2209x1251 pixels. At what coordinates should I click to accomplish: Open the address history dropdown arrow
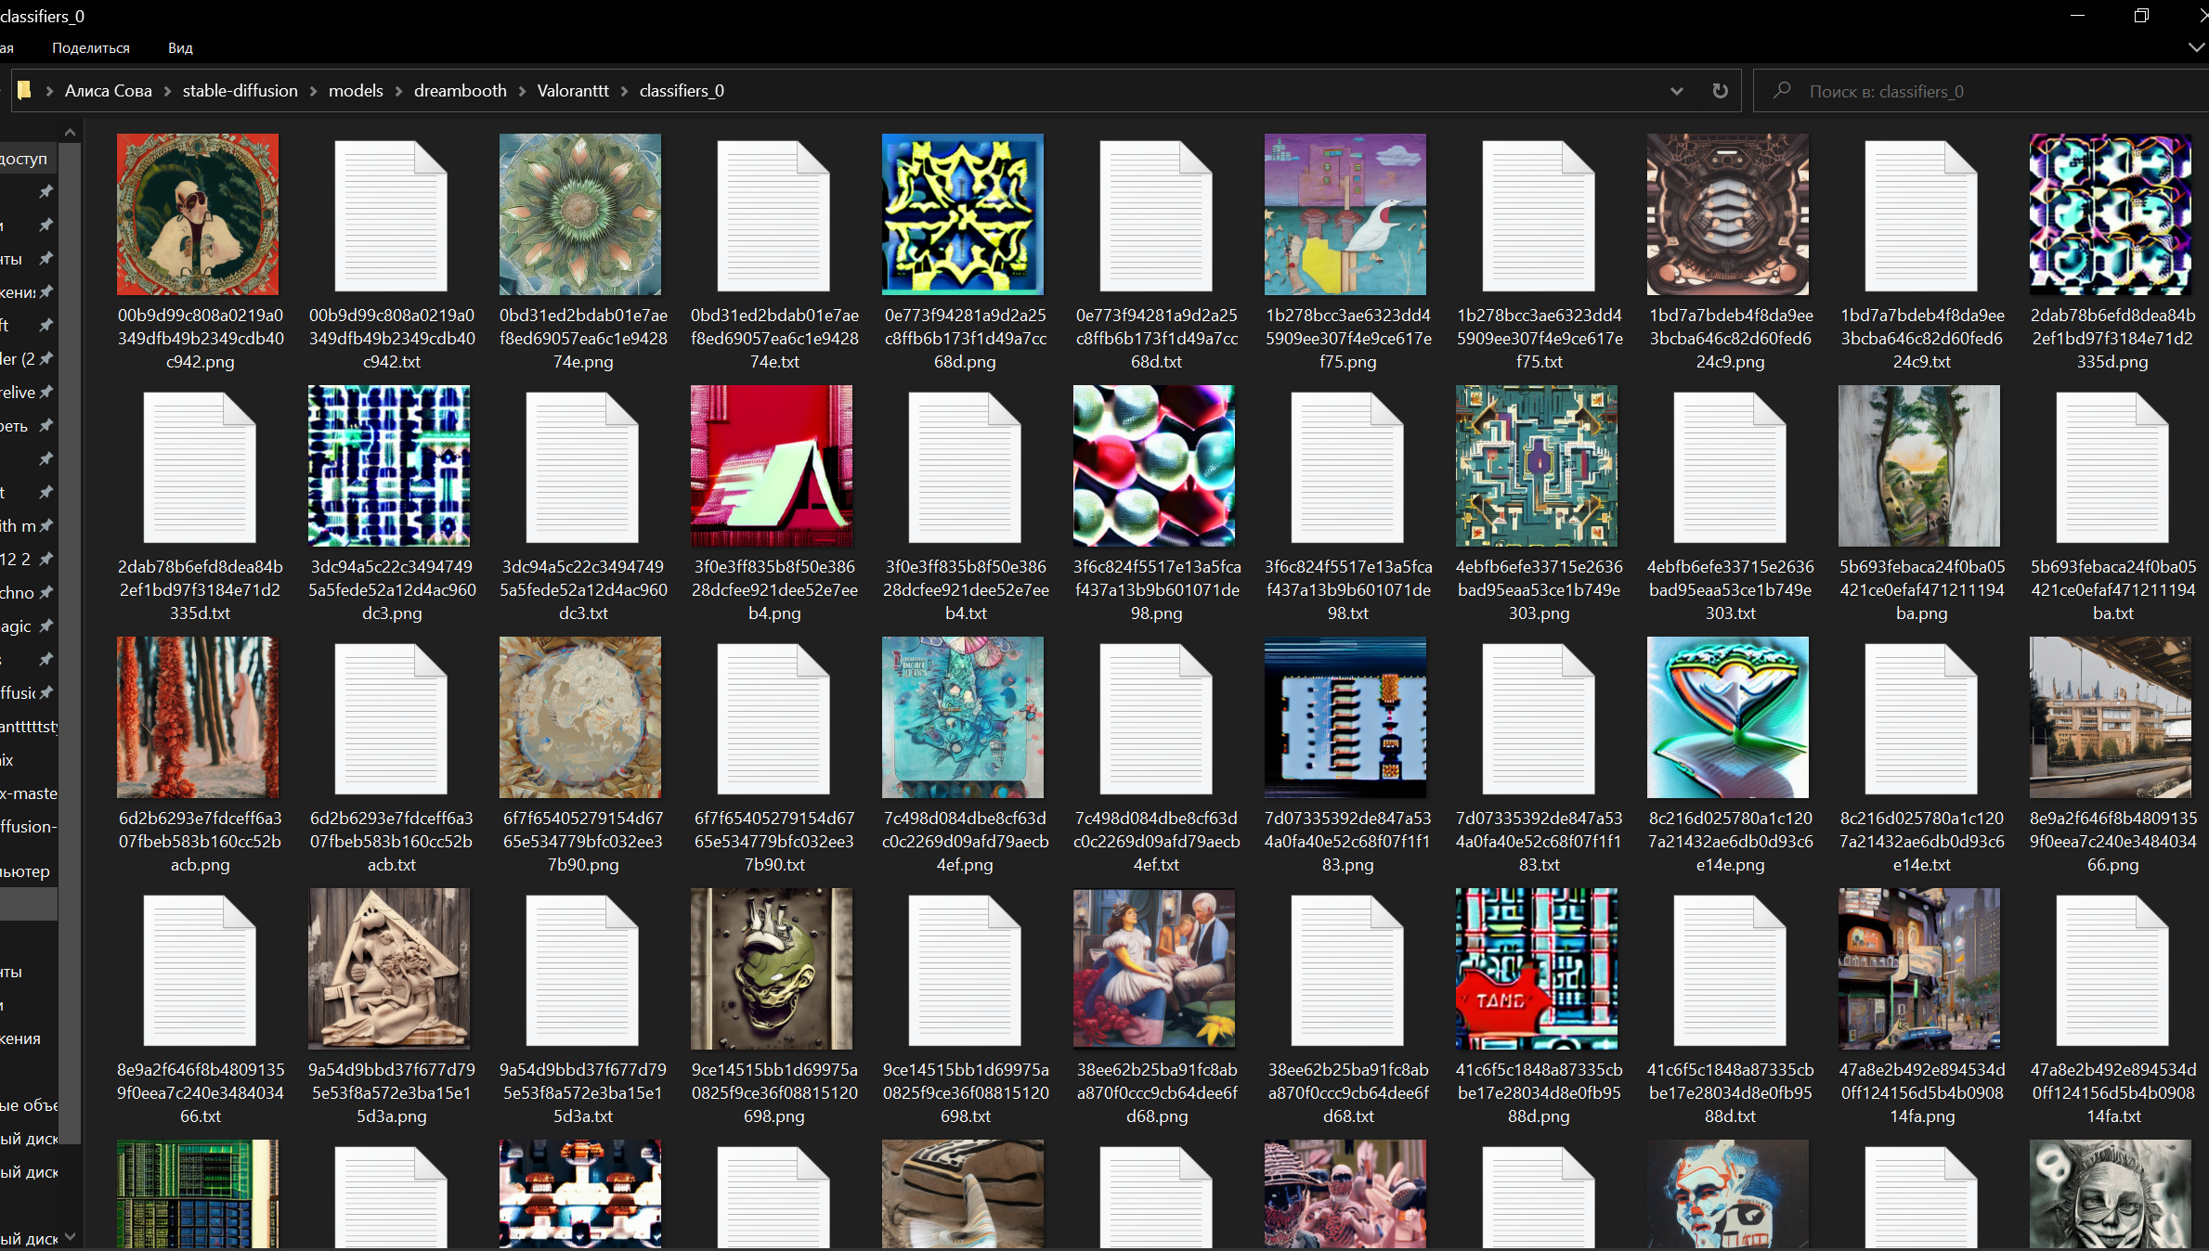[1676, 91]
